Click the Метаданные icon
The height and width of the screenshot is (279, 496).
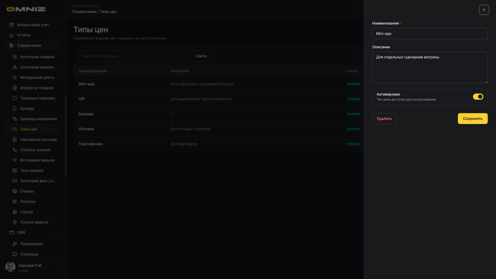[x=14, y=77]
